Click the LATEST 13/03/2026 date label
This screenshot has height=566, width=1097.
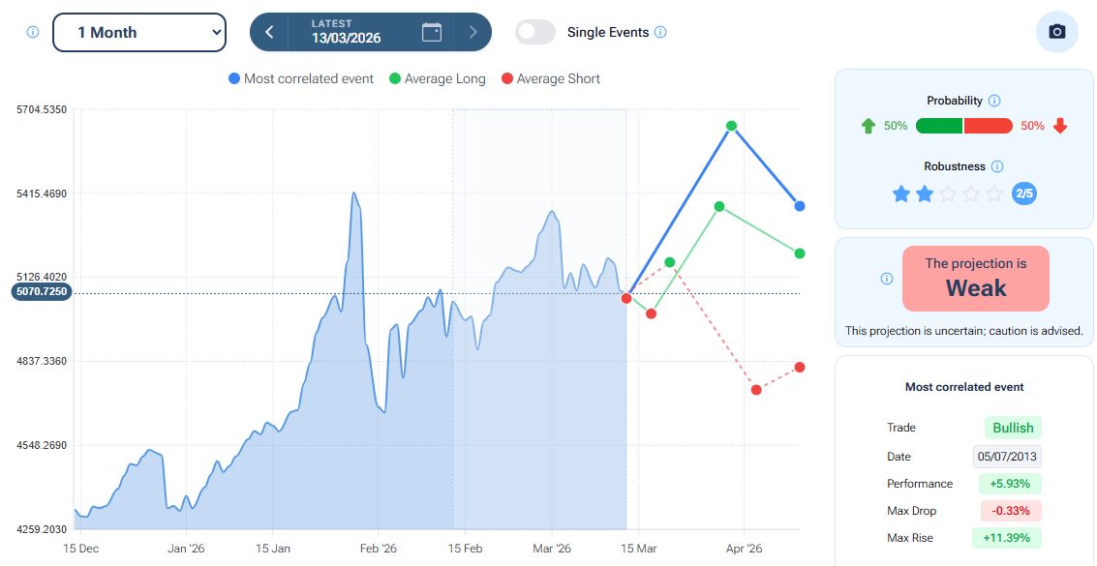point(347,32)
